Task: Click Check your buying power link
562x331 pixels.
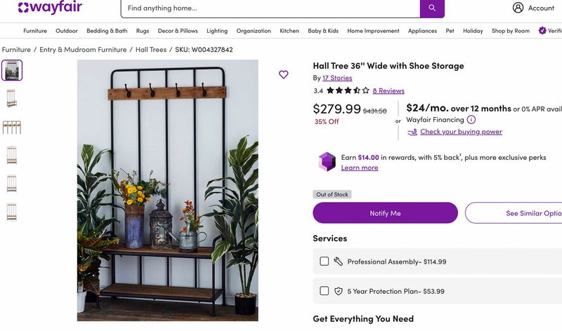Action: point(461,132)
